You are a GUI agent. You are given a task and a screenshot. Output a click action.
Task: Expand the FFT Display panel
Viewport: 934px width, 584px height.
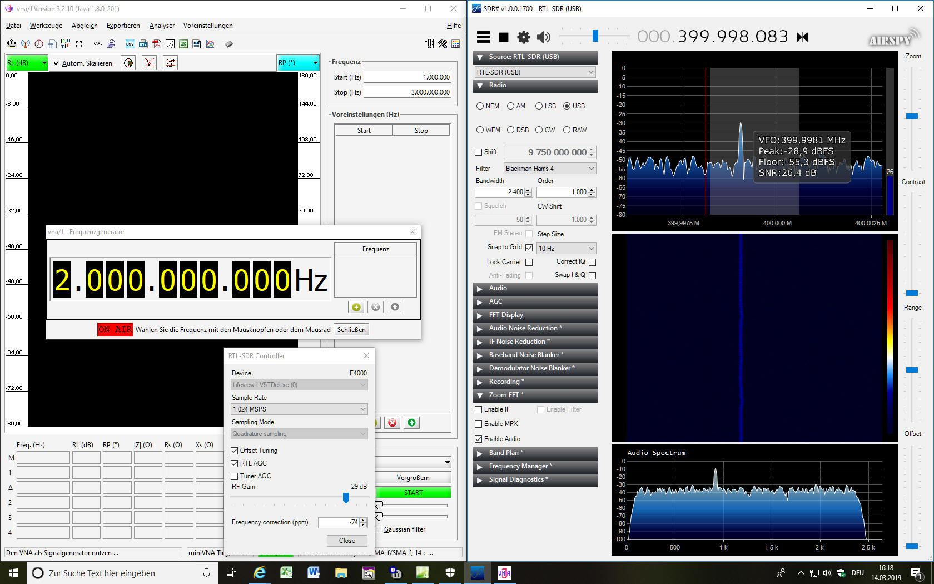tap(535, 315)
